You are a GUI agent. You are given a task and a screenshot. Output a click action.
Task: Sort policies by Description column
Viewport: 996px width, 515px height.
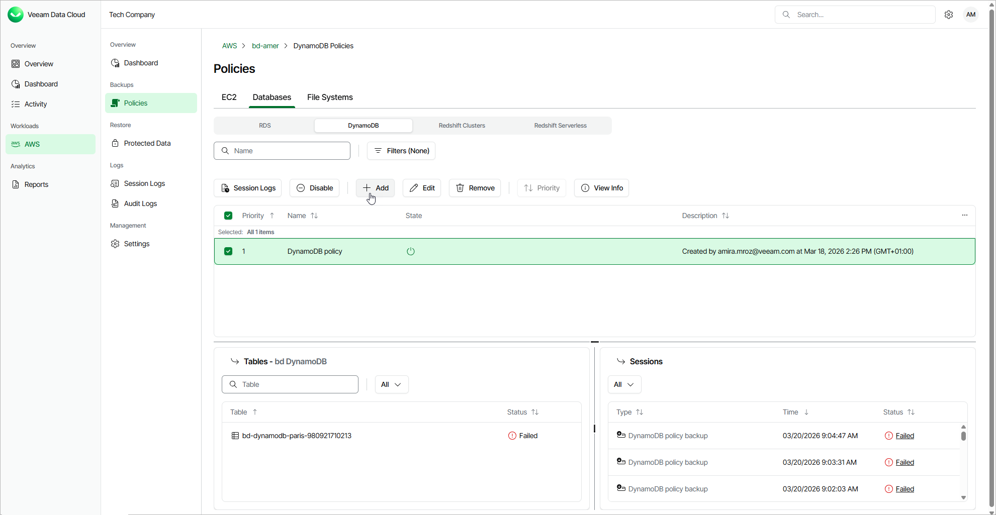[726, 216]
